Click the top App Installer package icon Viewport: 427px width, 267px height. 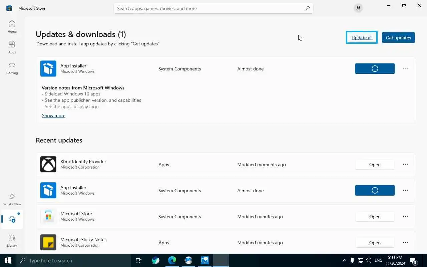[48, 69]
